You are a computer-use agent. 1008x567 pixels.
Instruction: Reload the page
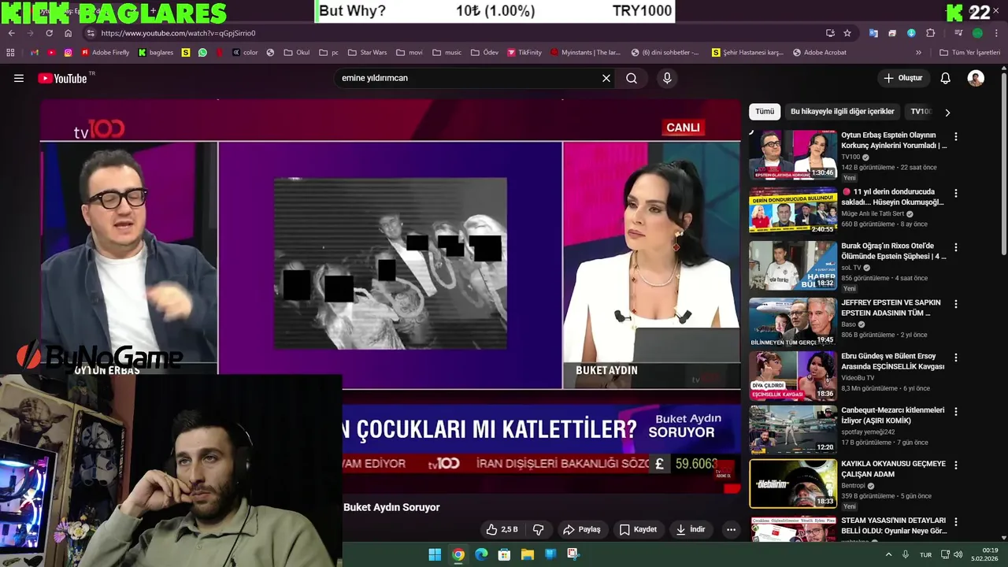tap(49, 33)
